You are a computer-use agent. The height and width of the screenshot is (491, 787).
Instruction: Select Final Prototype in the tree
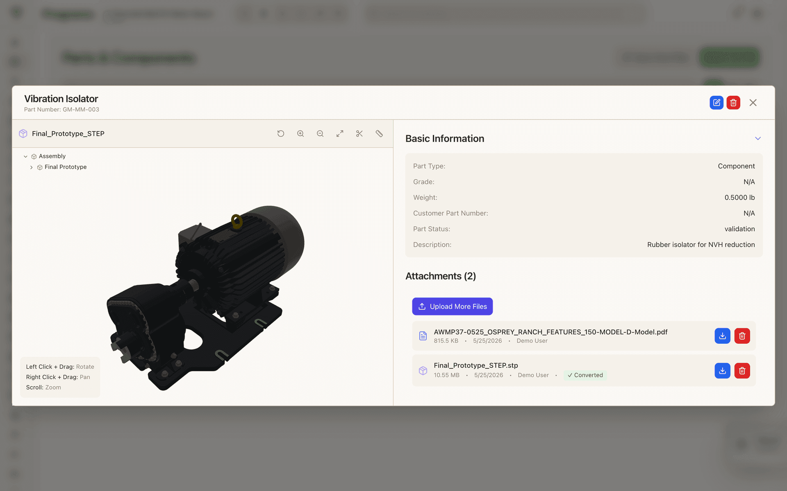coord(66,167)
